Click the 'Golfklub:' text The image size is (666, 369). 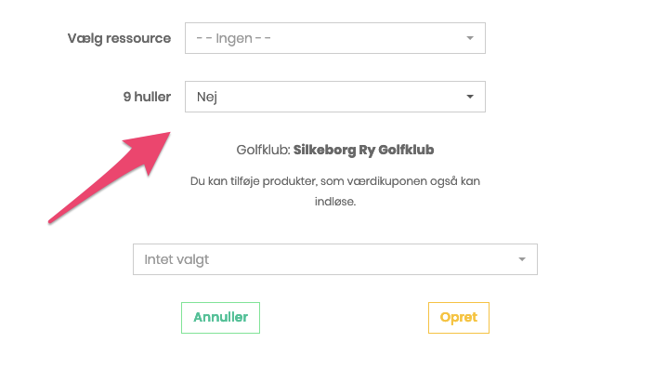click(264, 150)
